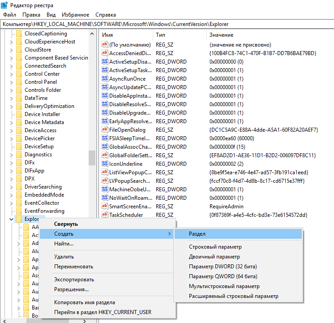Click the folder icon of DriverSearching key

[19, 187]
